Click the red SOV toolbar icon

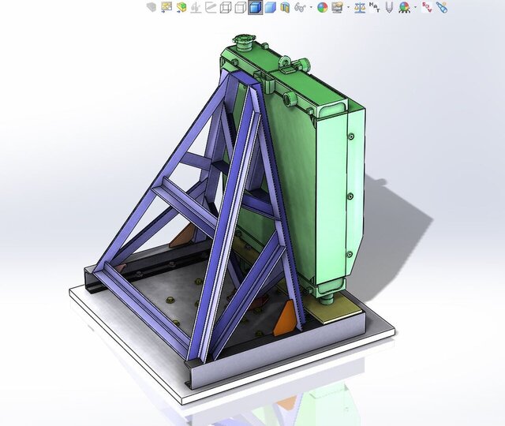pyautogui.click(x=427, y=7)
